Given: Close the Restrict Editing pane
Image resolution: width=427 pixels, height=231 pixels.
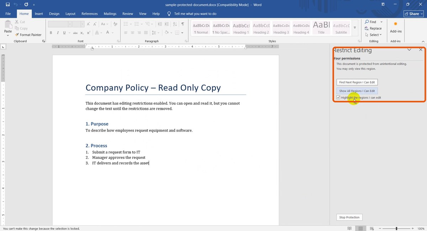Looking at the screenshot, I should [421, 50].
